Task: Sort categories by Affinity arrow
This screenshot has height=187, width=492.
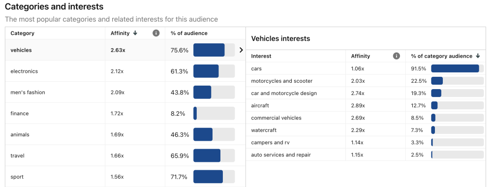Action: click(135, 33)
